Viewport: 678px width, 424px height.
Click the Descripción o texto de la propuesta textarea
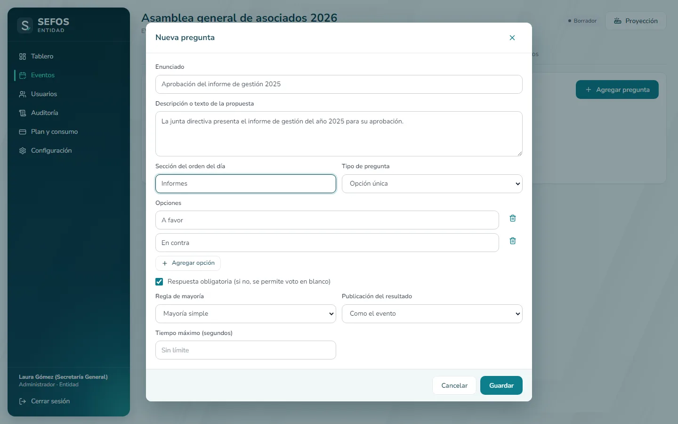(339, 134)
